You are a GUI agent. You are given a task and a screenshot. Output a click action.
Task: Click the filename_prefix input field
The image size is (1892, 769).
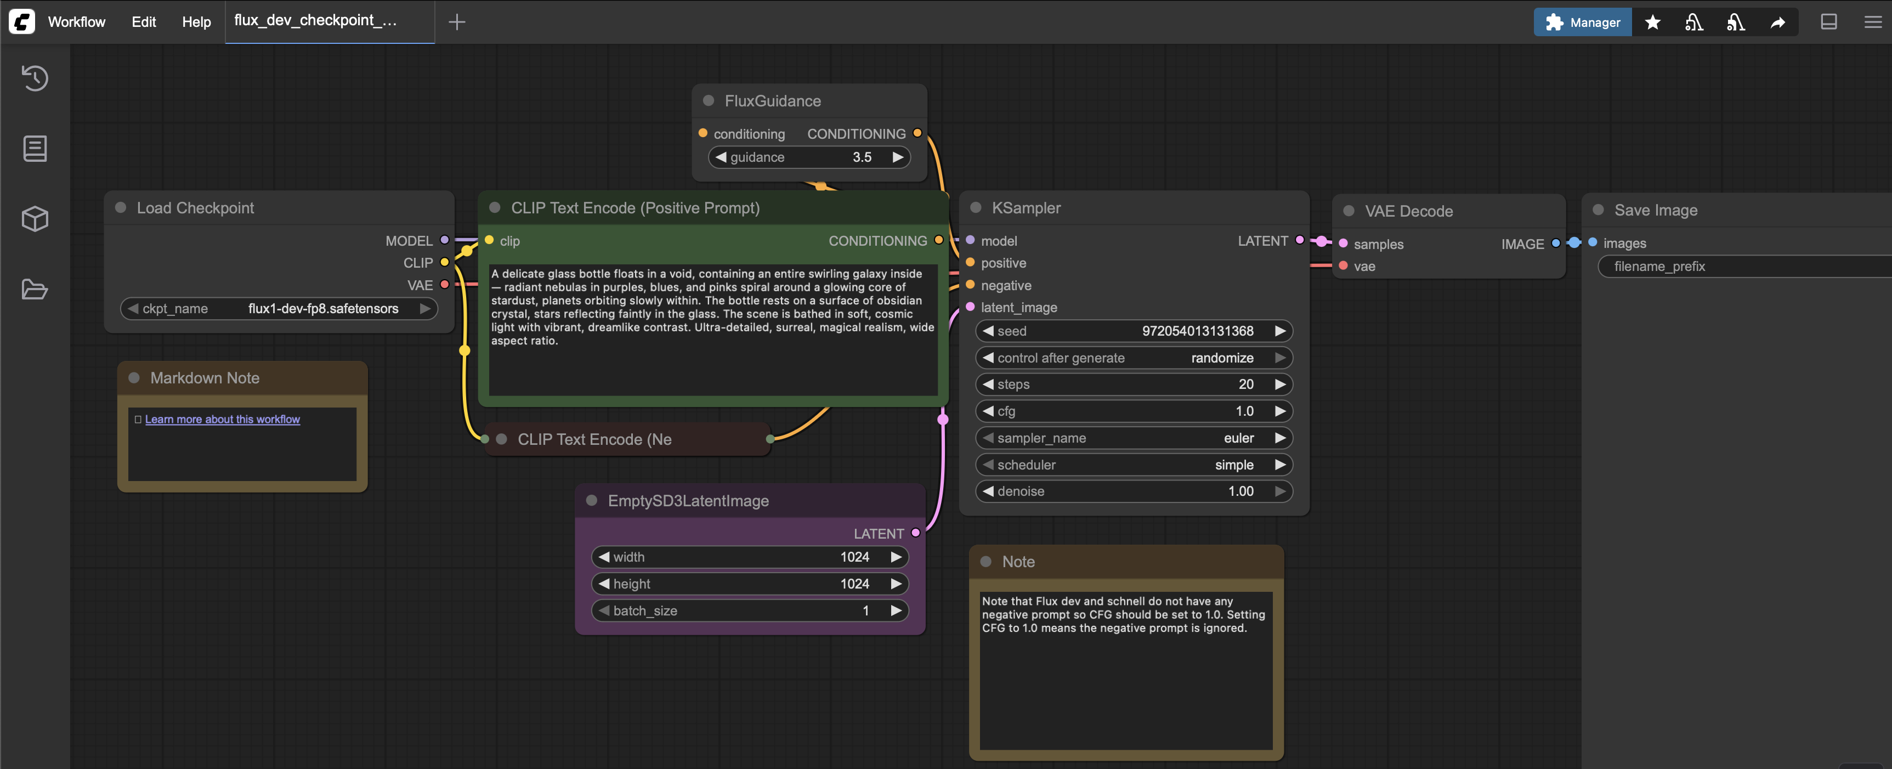tap(1748, 267)
